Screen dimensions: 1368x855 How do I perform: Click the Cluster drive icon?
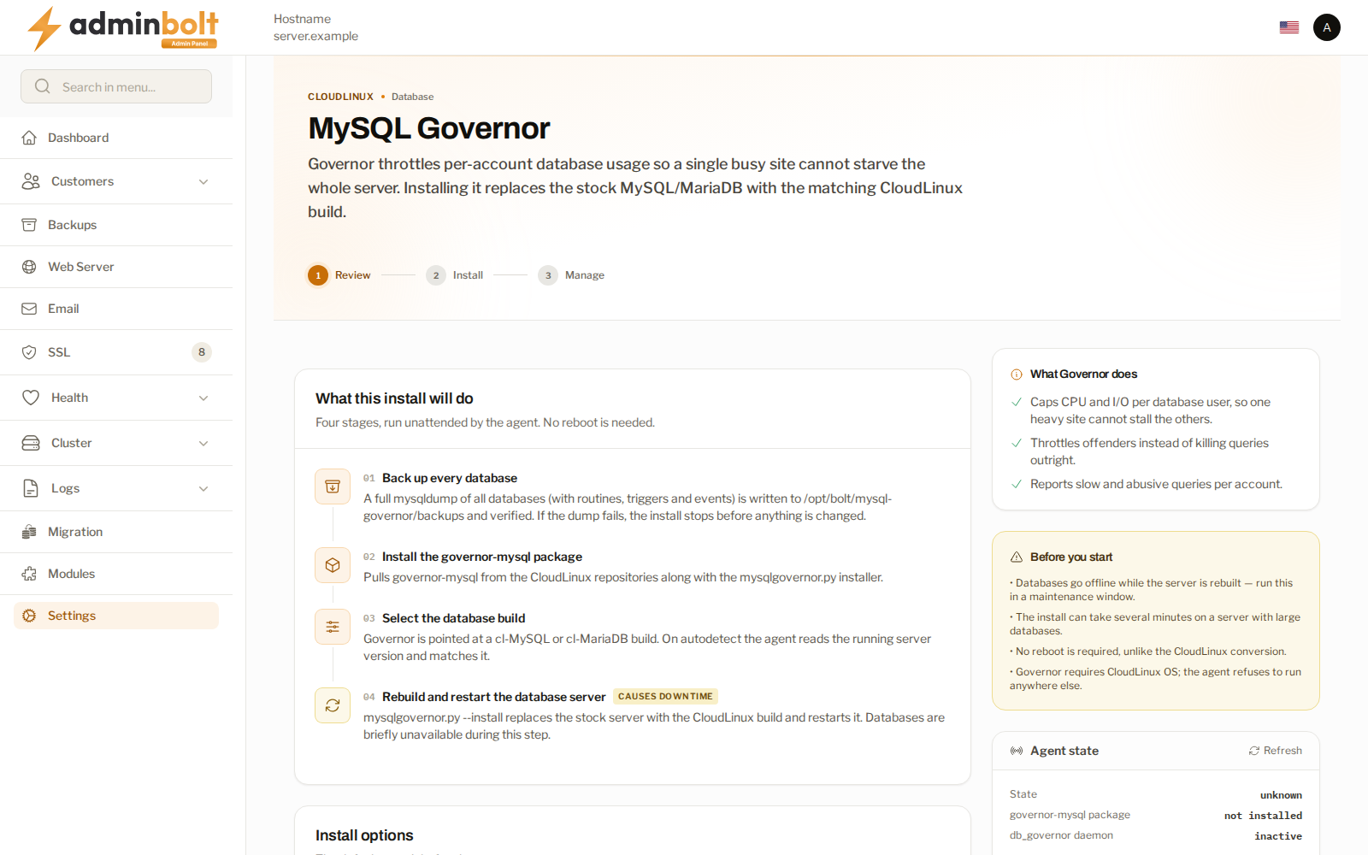[31, 443]
